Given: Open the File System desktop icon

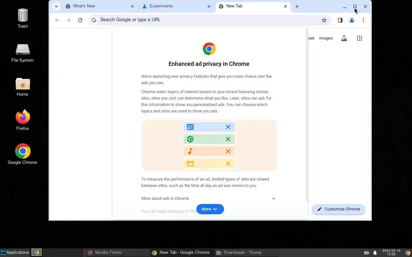Looking at the screenshot, I should tap(22, 53).
